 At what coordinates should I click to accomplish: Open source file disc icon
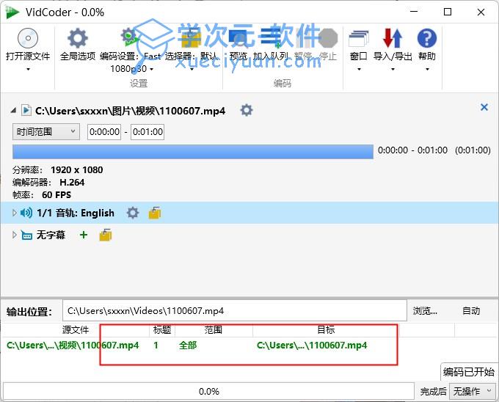pos(28,38)
